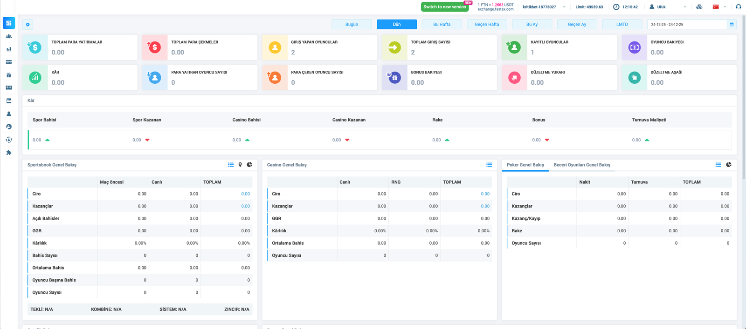This screenshot has height=329, width=746.
Task: Switch to Beceri Oyunları Genel Bakış tab
Action: click(582, 165)
